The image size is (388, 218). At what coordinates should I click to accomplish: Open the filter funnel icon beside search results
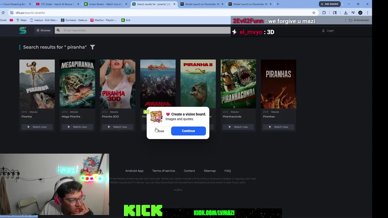point(92,47)
